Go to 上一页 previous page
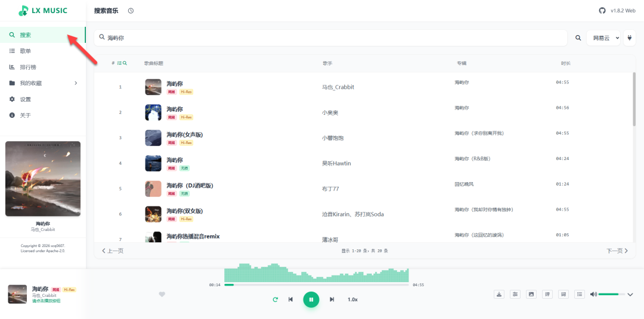 pyautogui.click(x=113, y=251)
